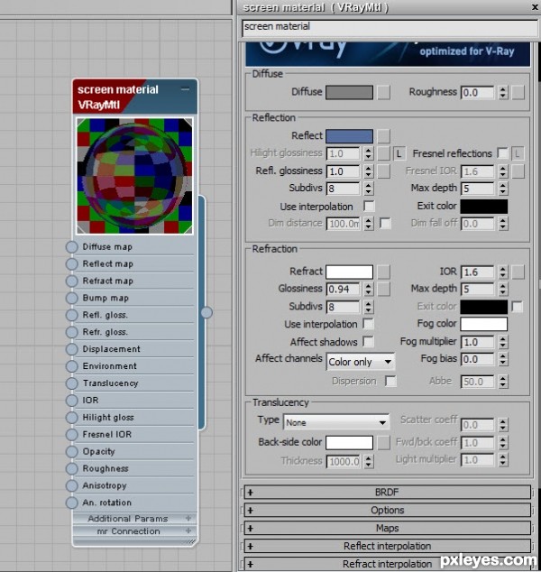The height and width of the screenshot is (572, 541).
Task: Open map slot beside Refl. glossiness
Action: point(383,171)
